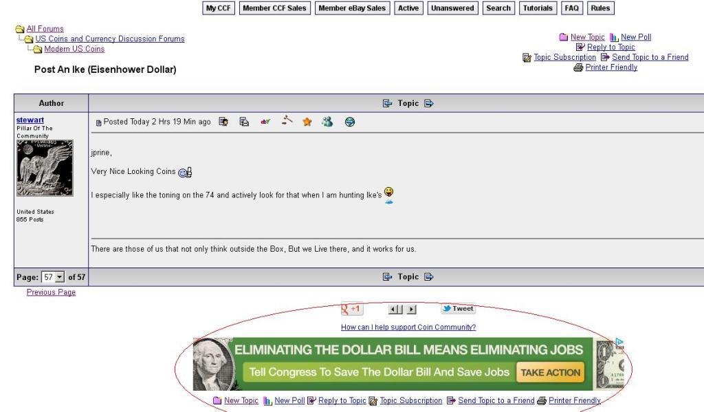Click bottom New Poll link
The height and width of the screenshot is (412, 704).
289,400
